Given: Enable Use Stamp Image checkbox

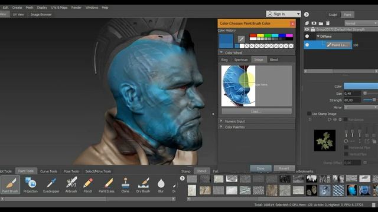Looking at the screenshot, I should [x=309, y=114].
